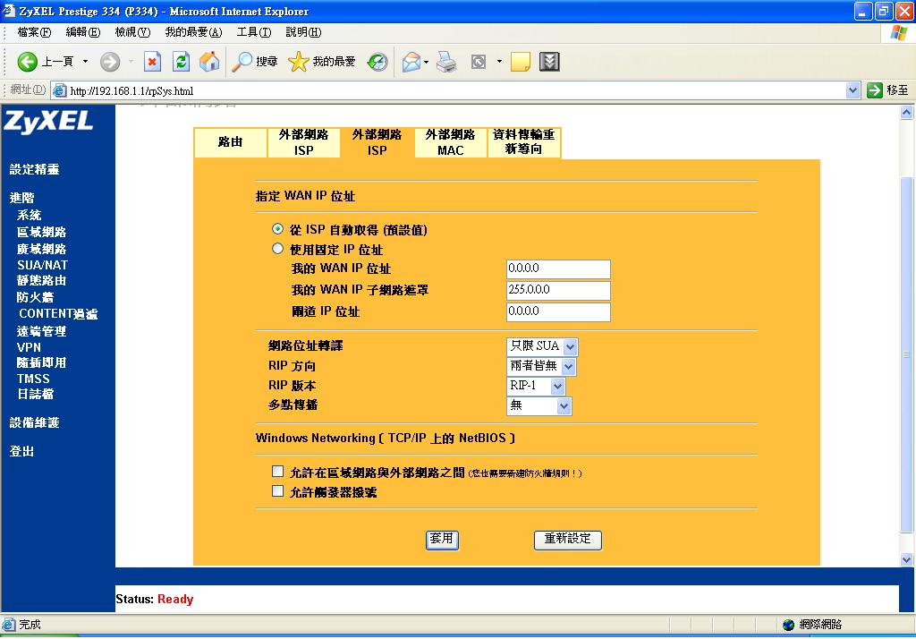Open the 多點傳播 dropdown
Image resolution: width=916 pixels, height=639 pixels.
tap(539, 405)
